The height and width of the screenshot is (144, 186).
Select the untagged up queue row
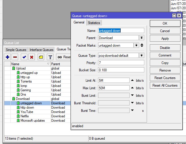tap(38, 73)
